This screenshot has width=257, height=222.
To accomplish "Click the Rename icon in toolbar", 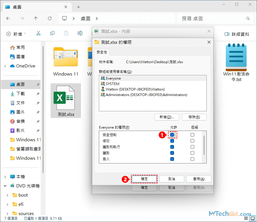I will (x=80, y=34).
